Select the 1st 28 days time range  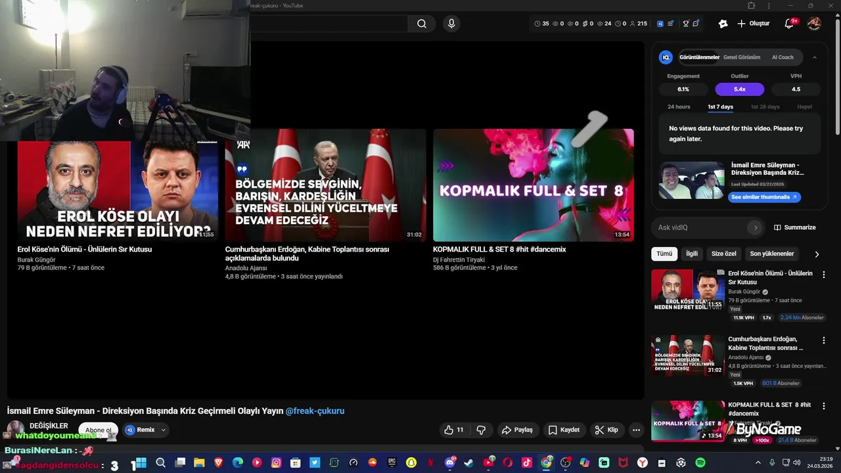click(765, 106)
